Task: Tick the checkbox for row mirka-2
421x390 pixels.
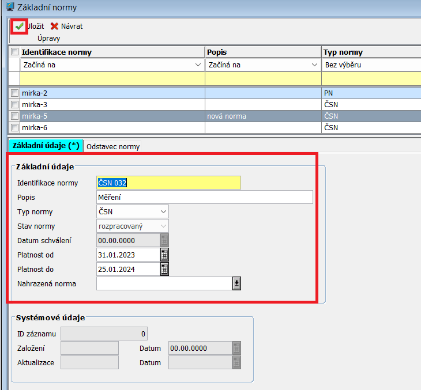Action: [14, 93]
